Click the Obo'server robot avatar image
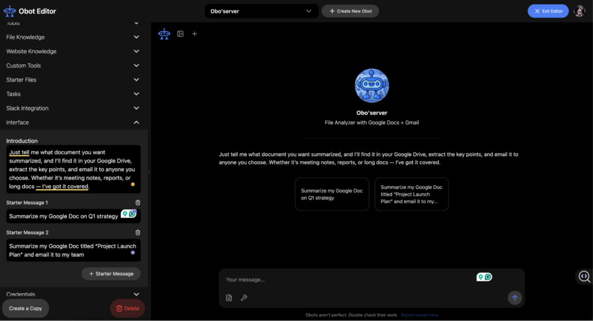This screenshot has width=593, height=321. 372,86
